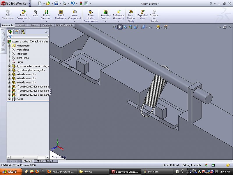Switch to the Sketch tab

tap(34, 25)
